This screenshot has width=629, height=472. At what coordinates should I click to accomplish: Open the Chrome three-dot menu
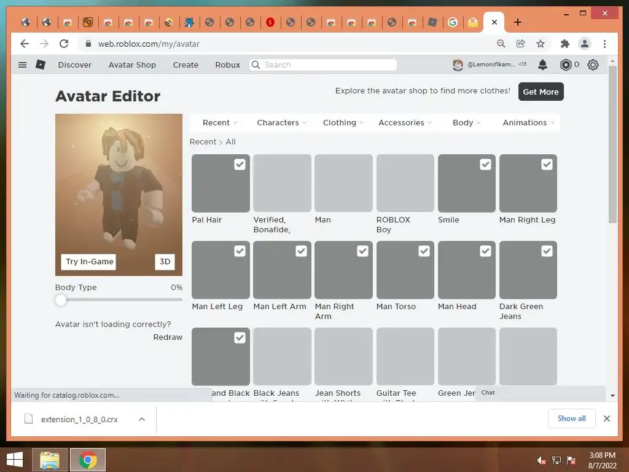(x=604, y=44)
